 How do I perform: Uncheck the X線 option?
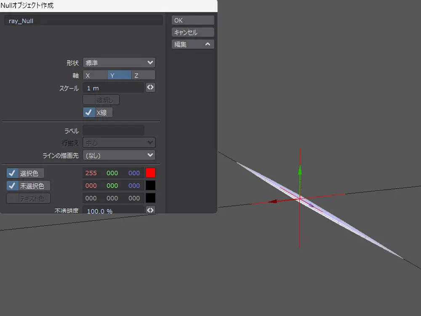point(89,112)
